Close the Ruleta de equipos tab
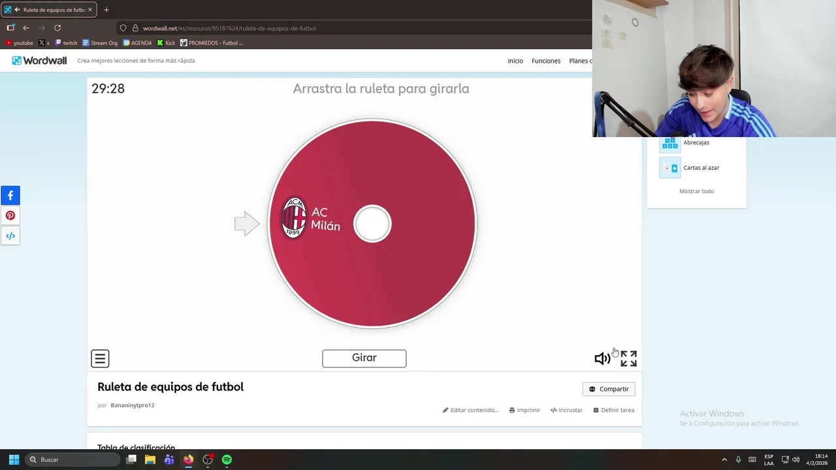836x470 pixels. tap(90, 10)
